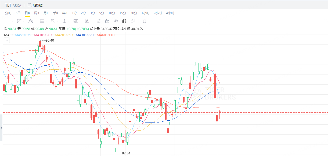The image size is (328, 156).
Task: Switch to the 2分 interval
Action: (83, 13)
